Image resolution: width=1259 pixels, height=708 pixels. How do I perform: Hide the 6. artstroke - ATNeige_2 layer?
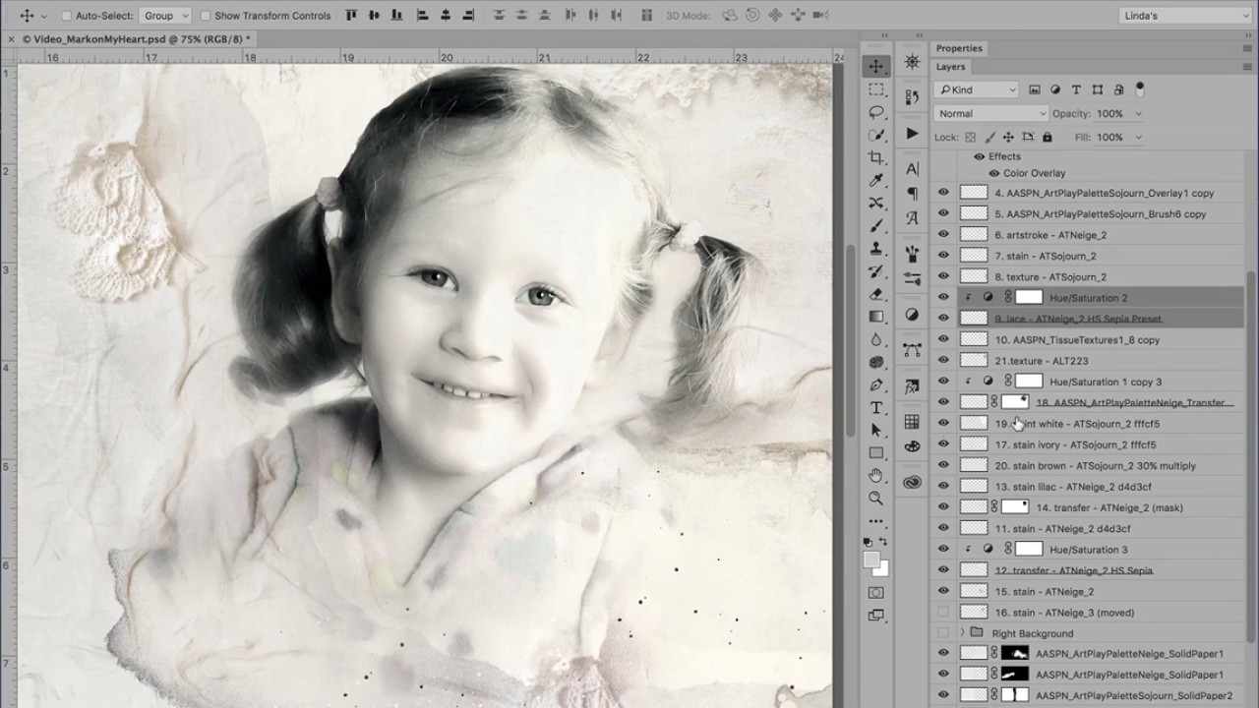[943, 235]
